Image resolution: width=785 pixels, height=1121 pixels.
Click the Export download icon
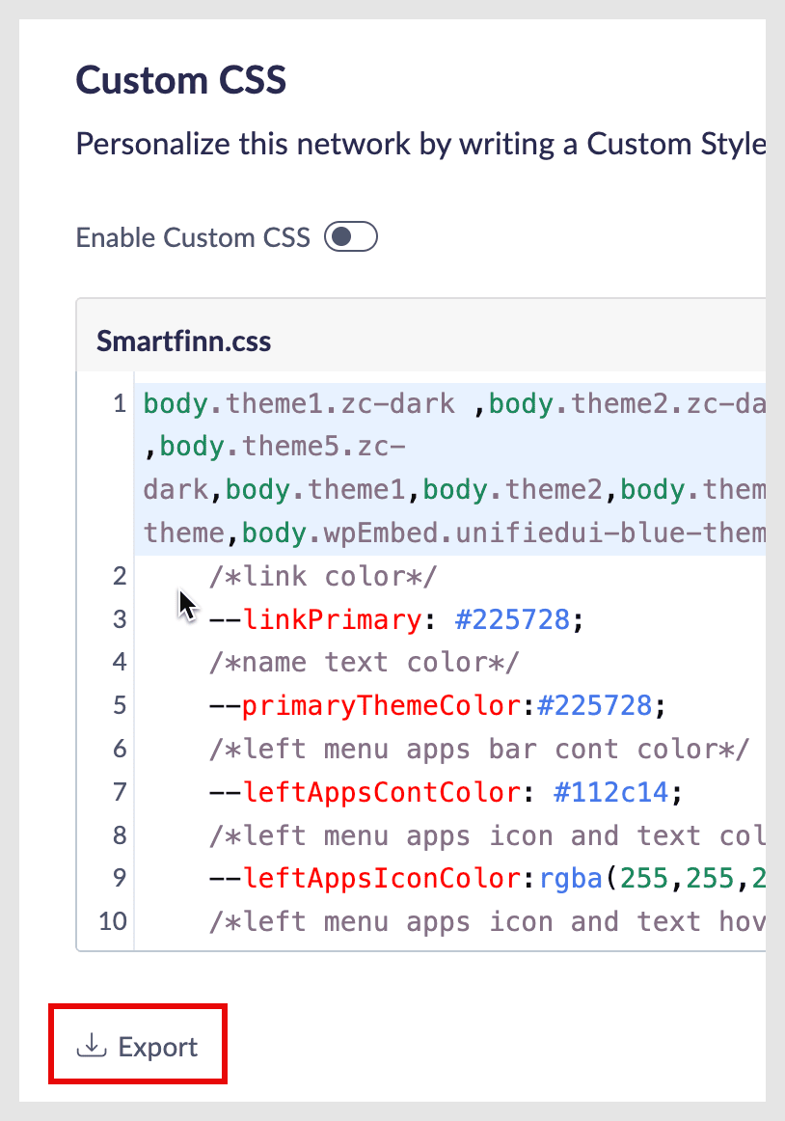[92, 1046]
